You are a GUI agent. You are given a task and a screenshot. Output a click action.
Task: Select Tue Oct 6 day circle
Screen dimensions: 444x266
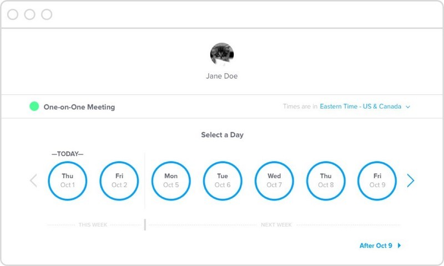coord(223,180)
